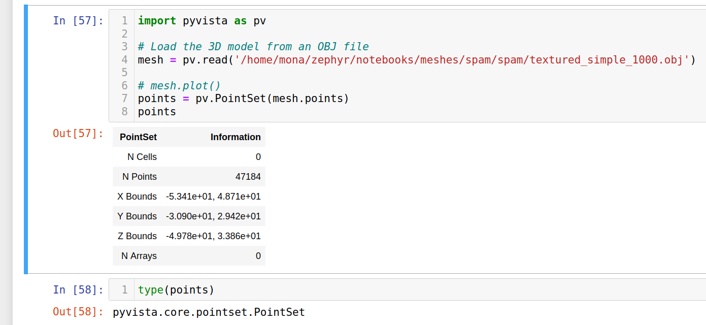Image resolution: width=706 pixels, height=325 pixels.
Task: Click the N Points value 47184
Action: point(251,176)
